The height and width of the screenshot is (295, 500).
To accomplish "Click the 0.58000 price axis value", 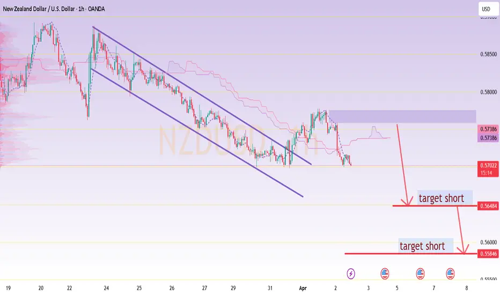I will tap(489, 92).
